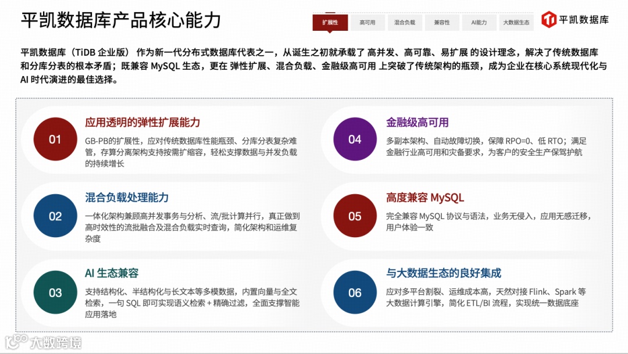Click the description starting 完全兼容 MySQL 协议

(488, 221)
